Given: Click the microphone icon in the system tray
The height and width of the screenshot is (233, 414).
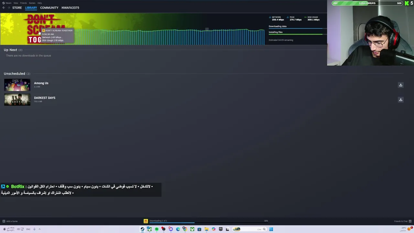Looking at the screenshot, I should click(34, 229).
